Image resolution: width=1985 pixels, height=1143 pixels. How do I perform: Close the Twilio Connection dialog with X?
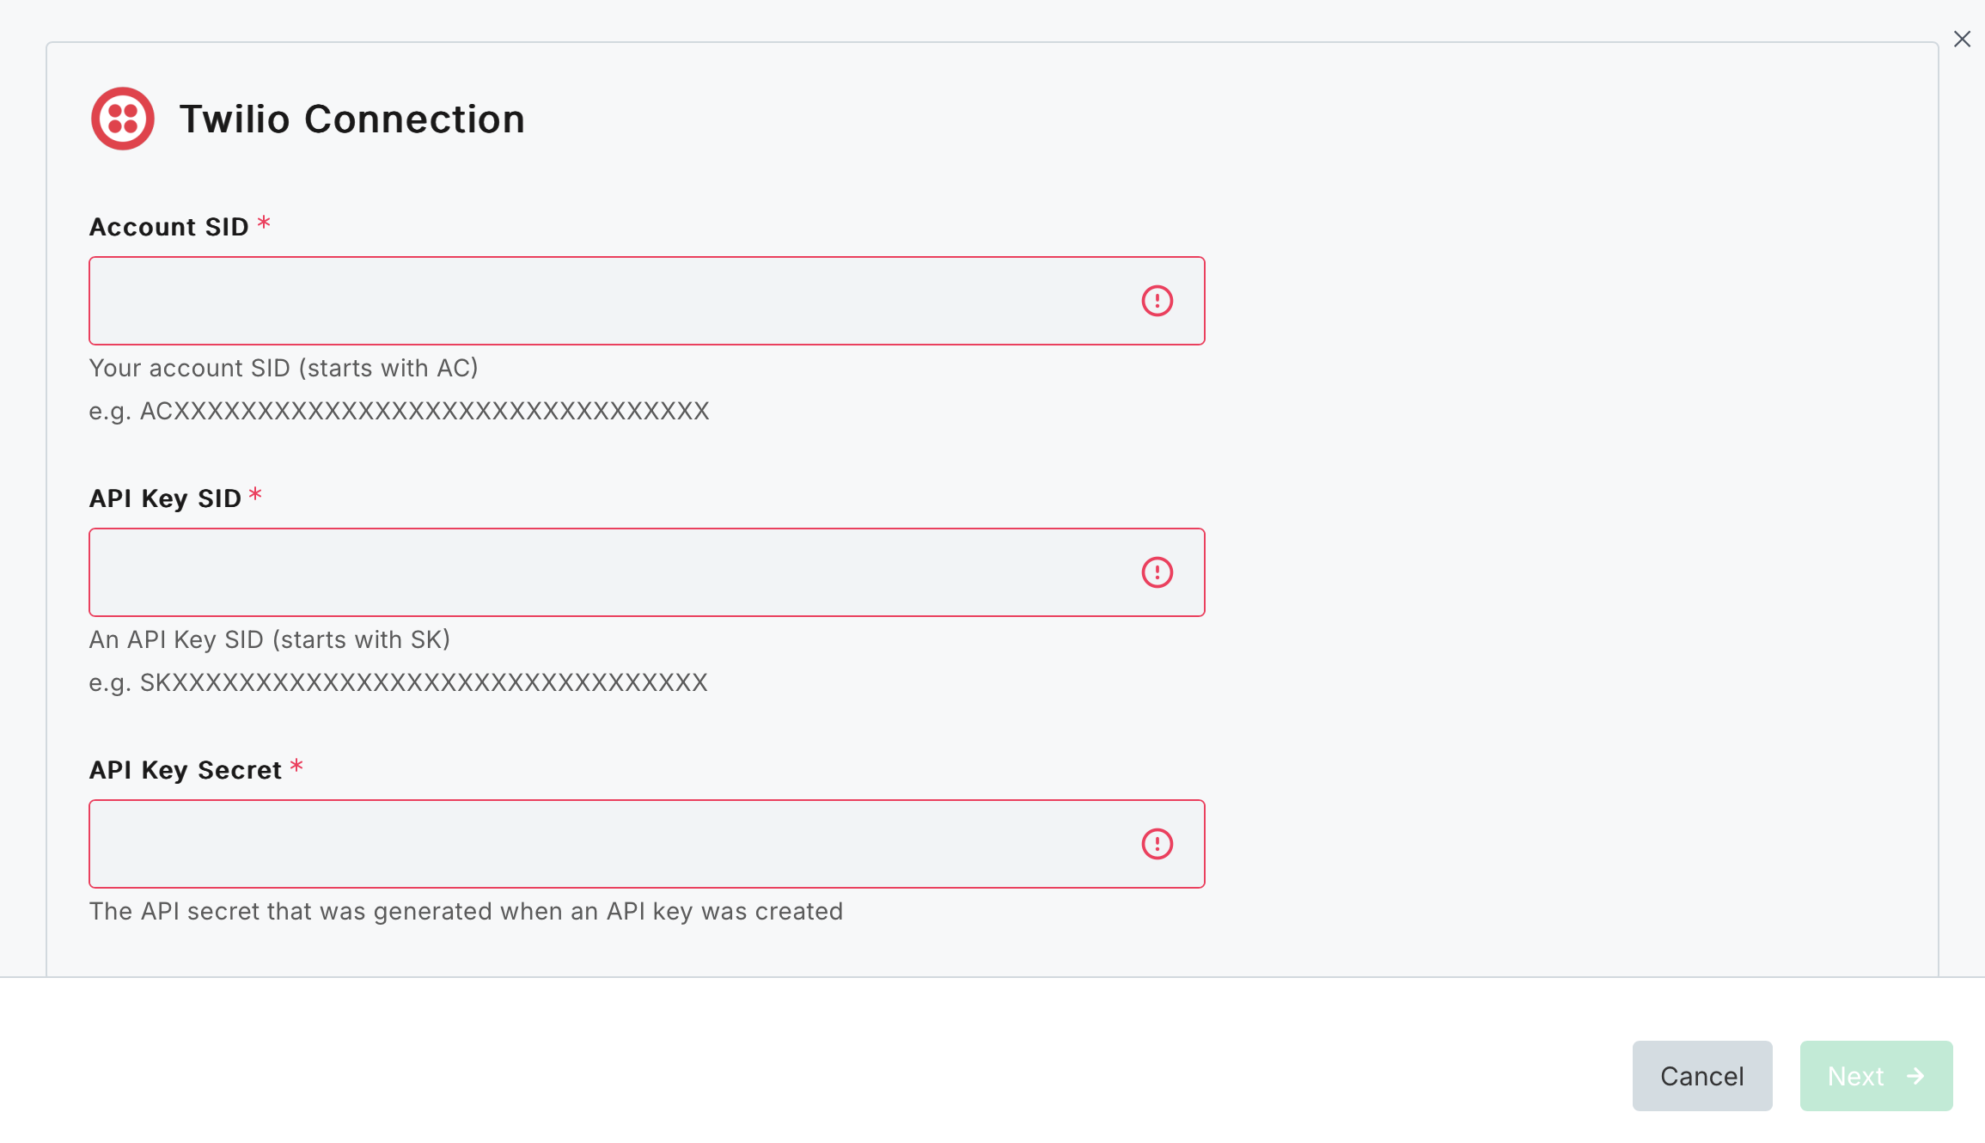pyautogui.click(x=1962, y=39)
